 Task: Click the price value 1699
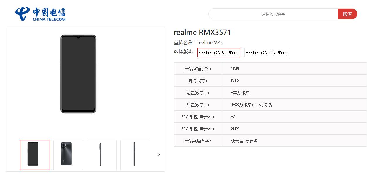pos(235,69)
